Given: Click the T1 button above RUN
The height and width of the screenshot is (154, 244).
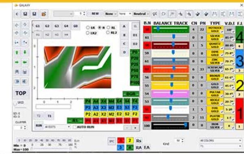Looking at the screenshot, I should 50,116.
